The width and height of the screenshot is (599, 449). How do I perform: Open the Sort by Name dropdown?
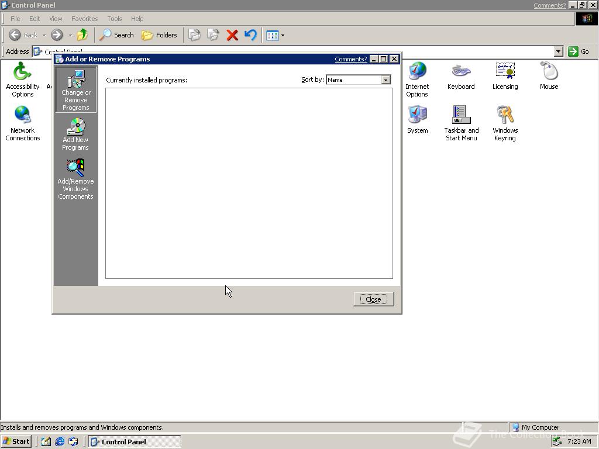(x=386, y=80)
